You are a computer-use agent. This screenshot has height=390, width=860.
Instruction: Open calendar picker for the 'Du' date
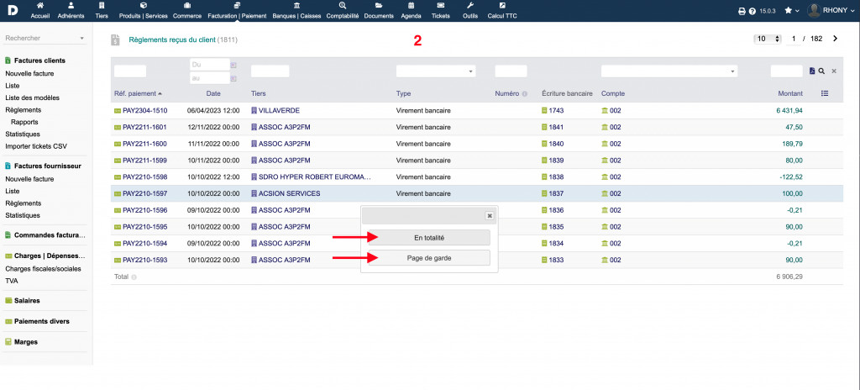click(x=233, y=65)
